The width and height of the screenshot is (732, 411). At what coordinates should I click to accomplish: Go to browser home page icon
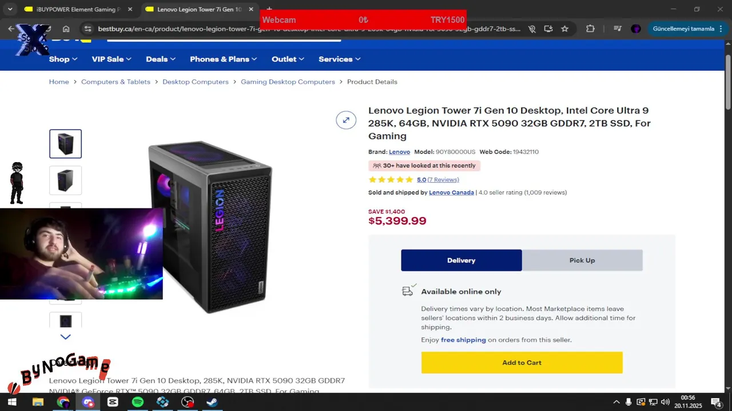click(66, 29)
